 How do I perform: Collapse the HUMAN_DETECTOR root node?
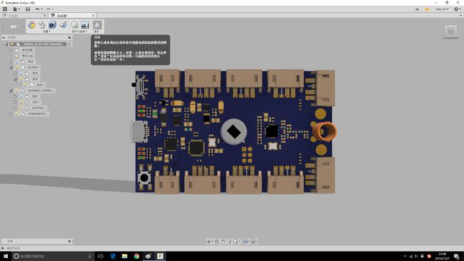(6, 44)
